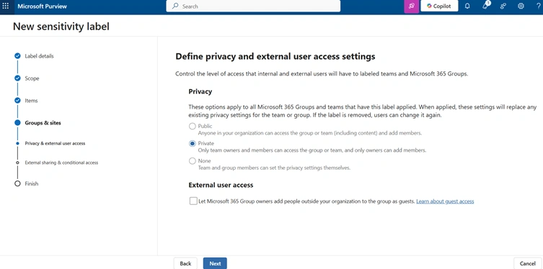Click the Privacy section heading
This screenshot has width=543, height=269.
(200, 91)
